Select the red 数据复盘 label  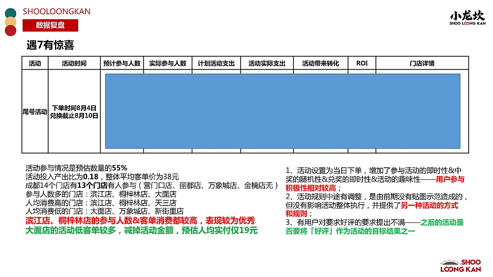point(50,25)
